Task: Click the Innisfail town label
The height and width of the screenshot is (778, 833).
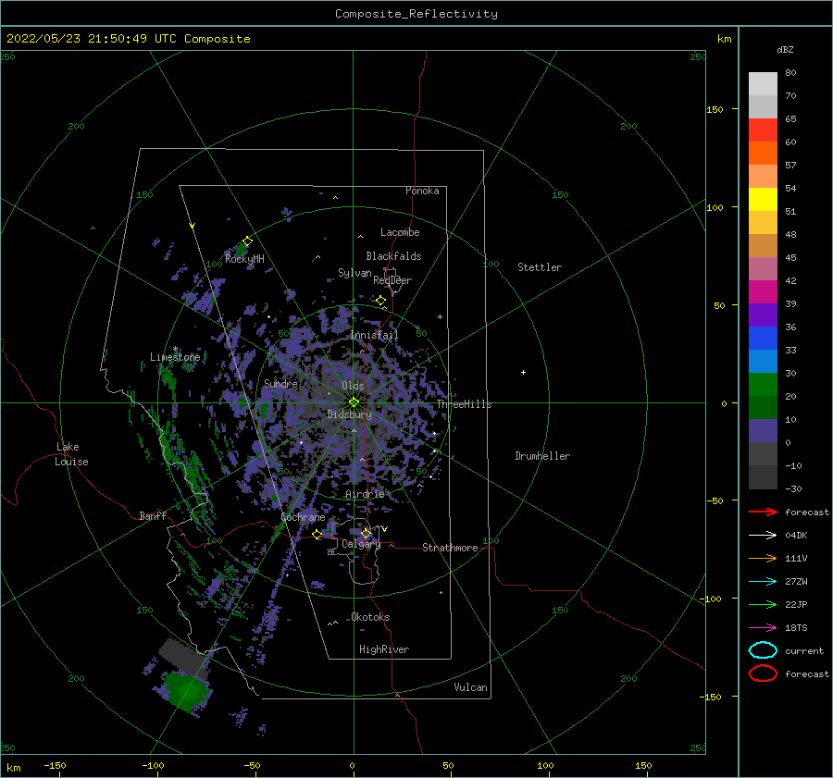Action: tap(374, 335)
